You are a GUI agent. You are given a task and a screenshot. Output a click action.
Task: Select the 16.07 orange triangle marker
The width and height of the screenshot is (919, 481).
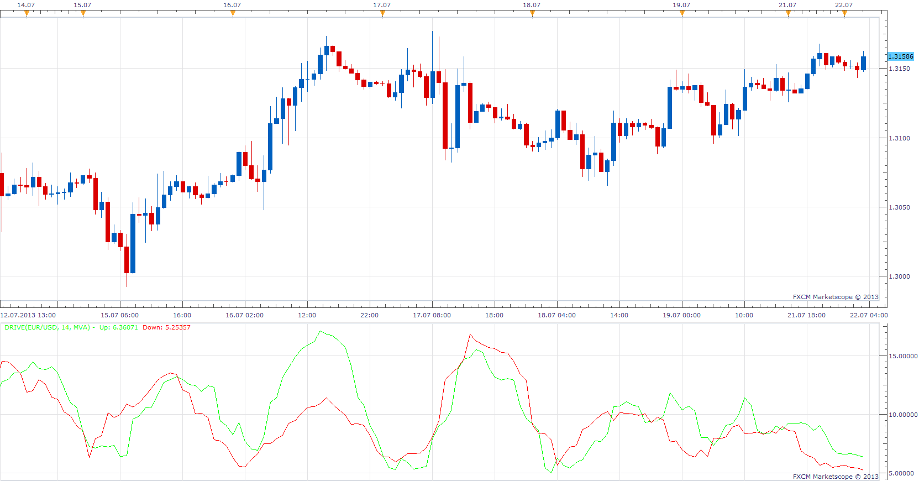[233, 13]
